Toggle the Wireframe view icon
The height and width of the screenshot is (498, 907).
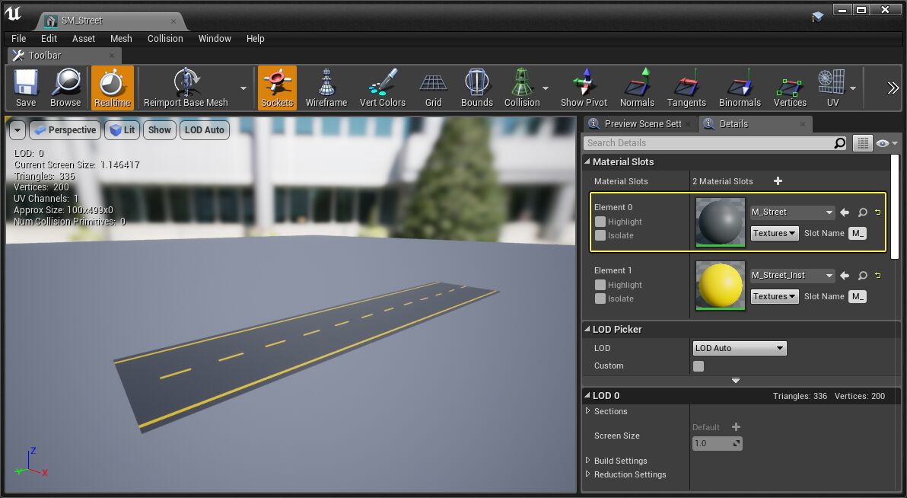[326, 88]
